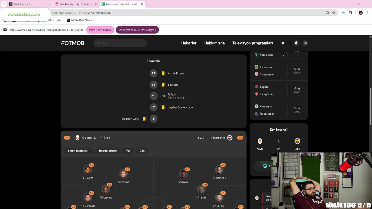Open Lemina player avatar in lineup

coord(106,189)
